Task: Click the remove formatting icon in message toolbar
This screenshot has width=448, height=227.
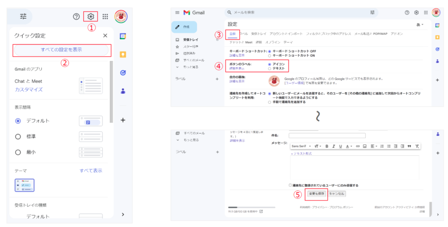Action: click(417, 146)
